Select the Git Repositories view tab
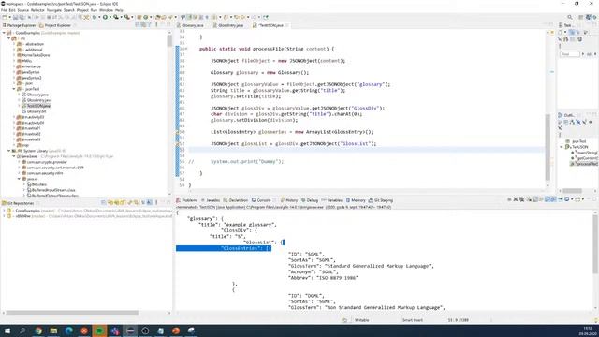 coord(19,203)
